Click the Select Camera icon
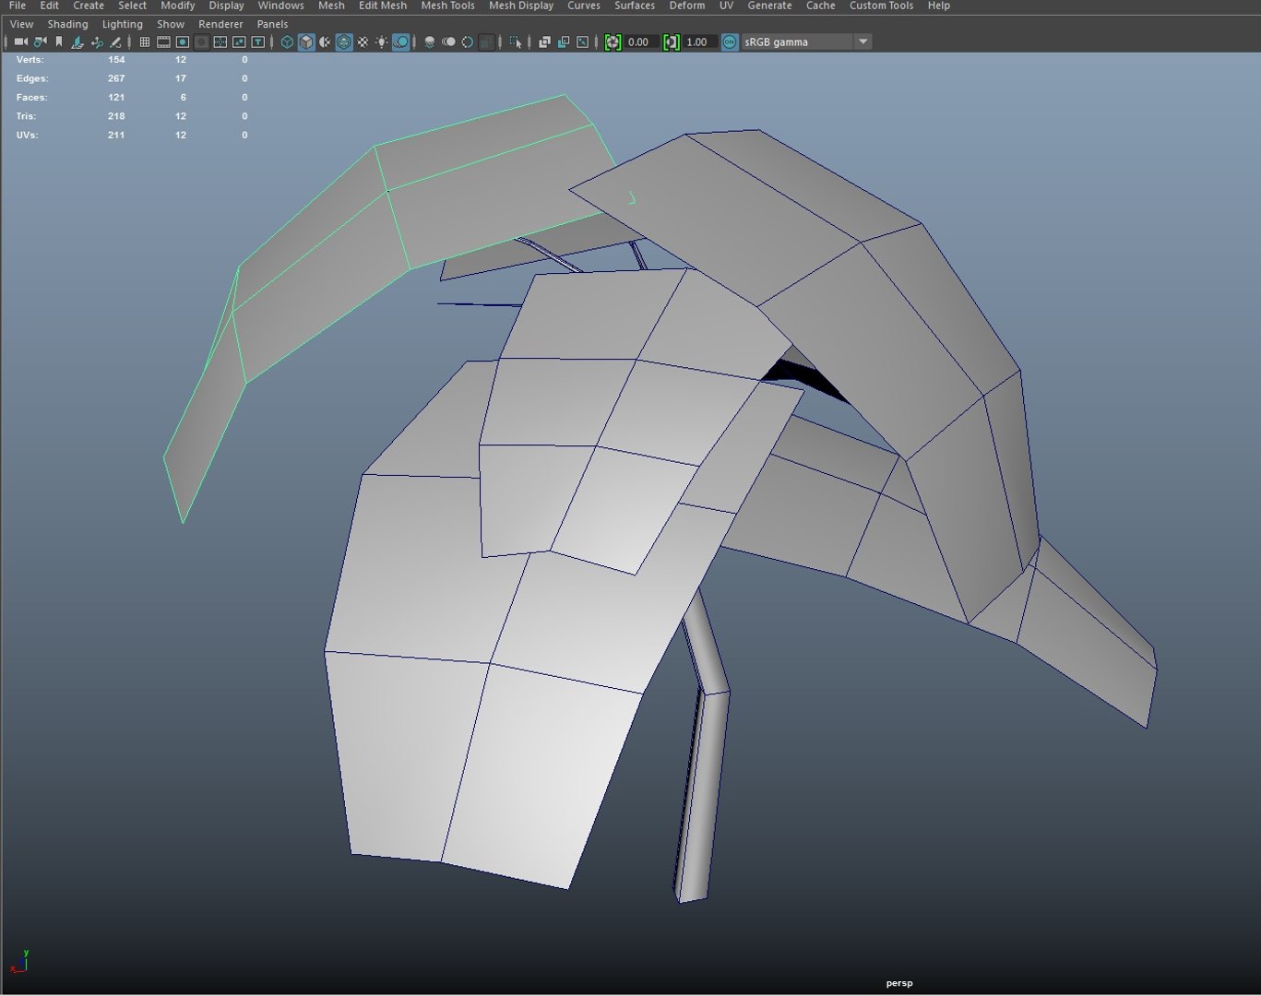This screenshot has height=996, width=1261. 20,41
